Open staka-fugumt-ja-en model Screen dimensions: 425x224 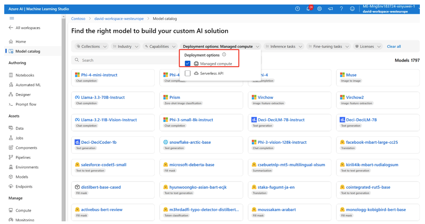tap(289, 190)
